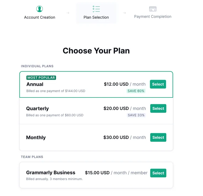203x196 pixels.
Task: Select the Quarterly plan
Action: [x=158, y=108]
